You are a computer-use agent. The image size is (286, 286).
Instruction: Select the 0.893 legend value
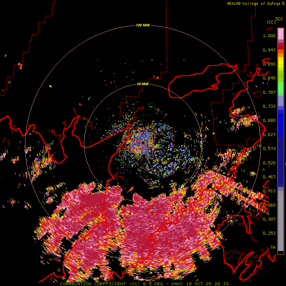269,64
